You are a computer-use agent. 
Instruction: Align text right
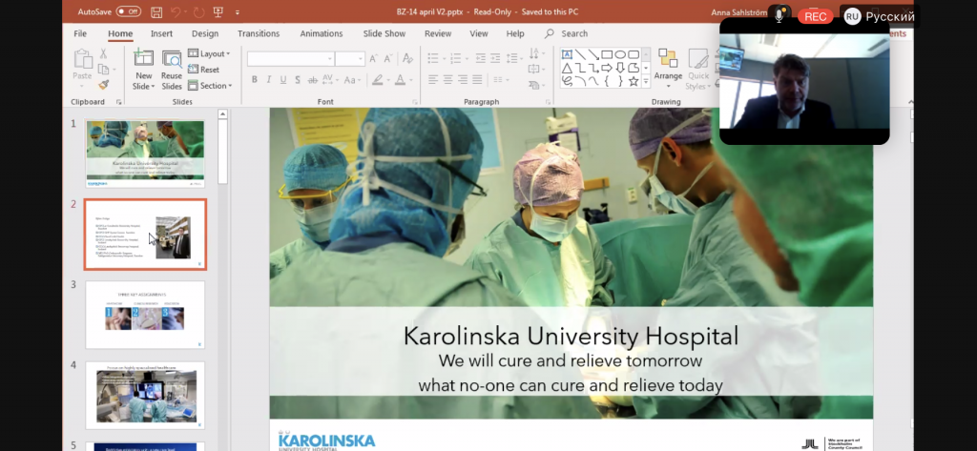click(x=463, y=80)
